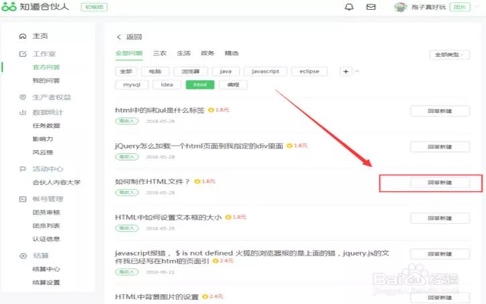Click the 结算 eye-shaped sidebar icon
486x304 pixels.
coord(23,256)
